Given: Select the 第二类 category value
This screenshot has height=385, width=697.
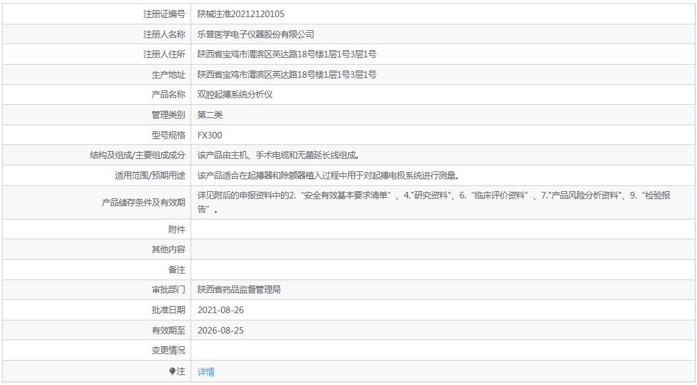Looking at the screenshot, I should pyautogui.click(x=210, y=115).
